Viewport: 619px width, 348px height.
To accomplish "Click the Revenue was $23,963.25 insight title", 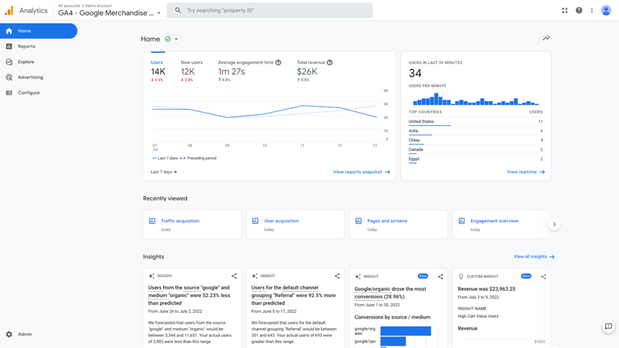I will 486,289.
